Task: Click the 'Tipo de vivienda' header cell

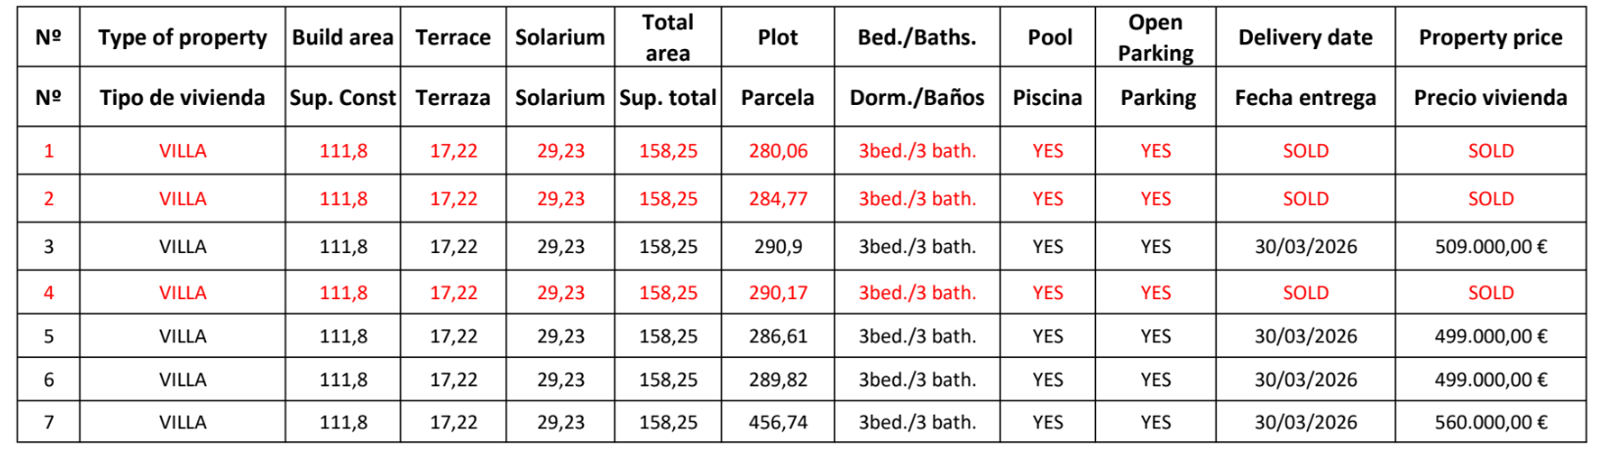Action: pyautogui.click(x=183, y=97)
